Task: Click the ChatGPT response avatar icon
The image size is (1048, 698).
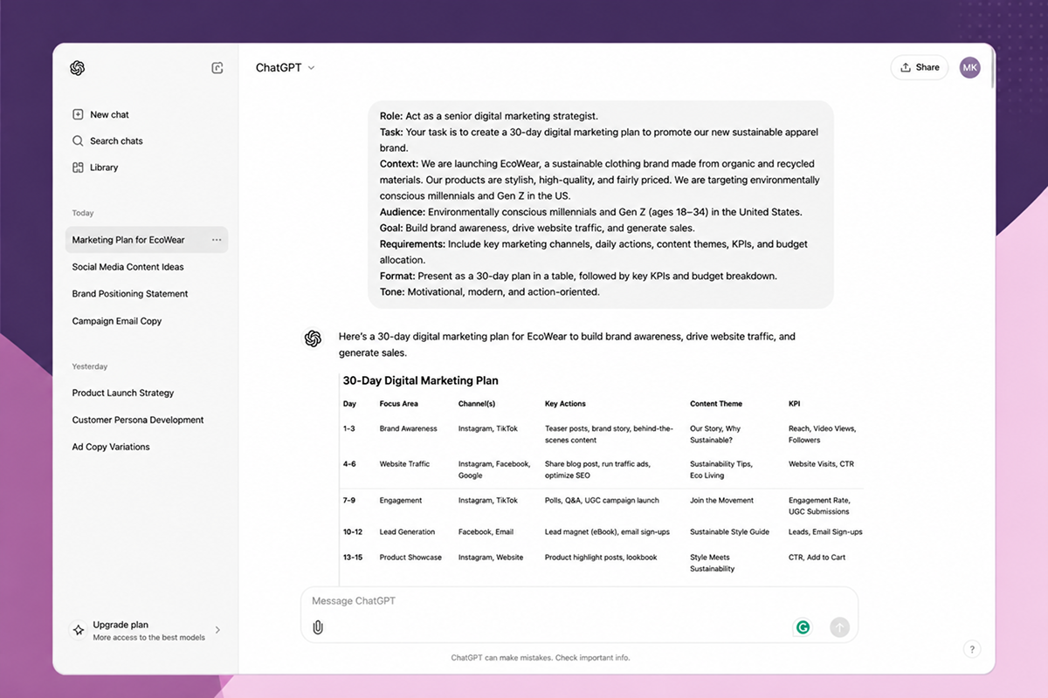Action: coord(313,339)
